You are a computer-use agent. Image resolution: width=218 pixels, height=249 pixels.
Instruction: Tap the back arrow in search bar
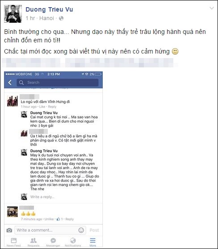pyautogui.click(x=10, y=83)
